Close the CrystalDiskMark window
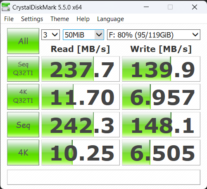207x189 pixels. click(195, 7)
